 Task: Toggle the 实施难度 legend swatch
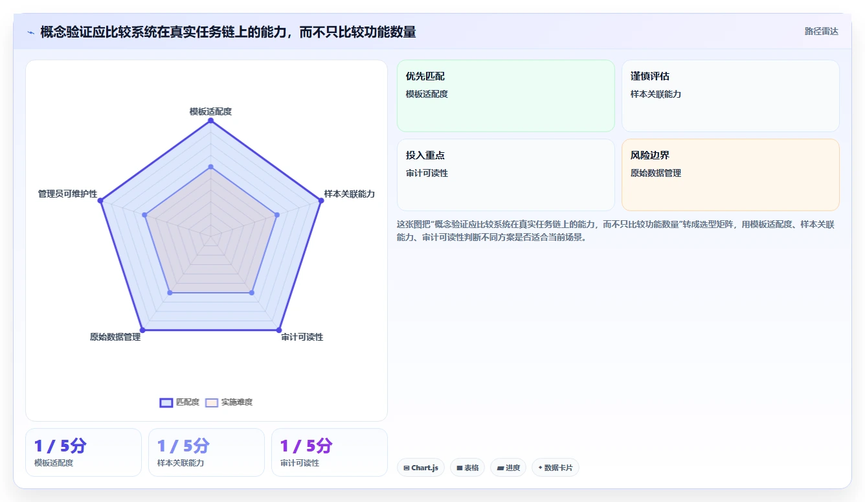tap(212, 402)
